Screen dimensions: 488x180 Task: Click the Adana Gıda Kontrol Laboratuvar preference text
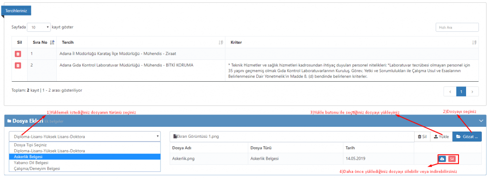pyautogui.click(x=126, y=65)
